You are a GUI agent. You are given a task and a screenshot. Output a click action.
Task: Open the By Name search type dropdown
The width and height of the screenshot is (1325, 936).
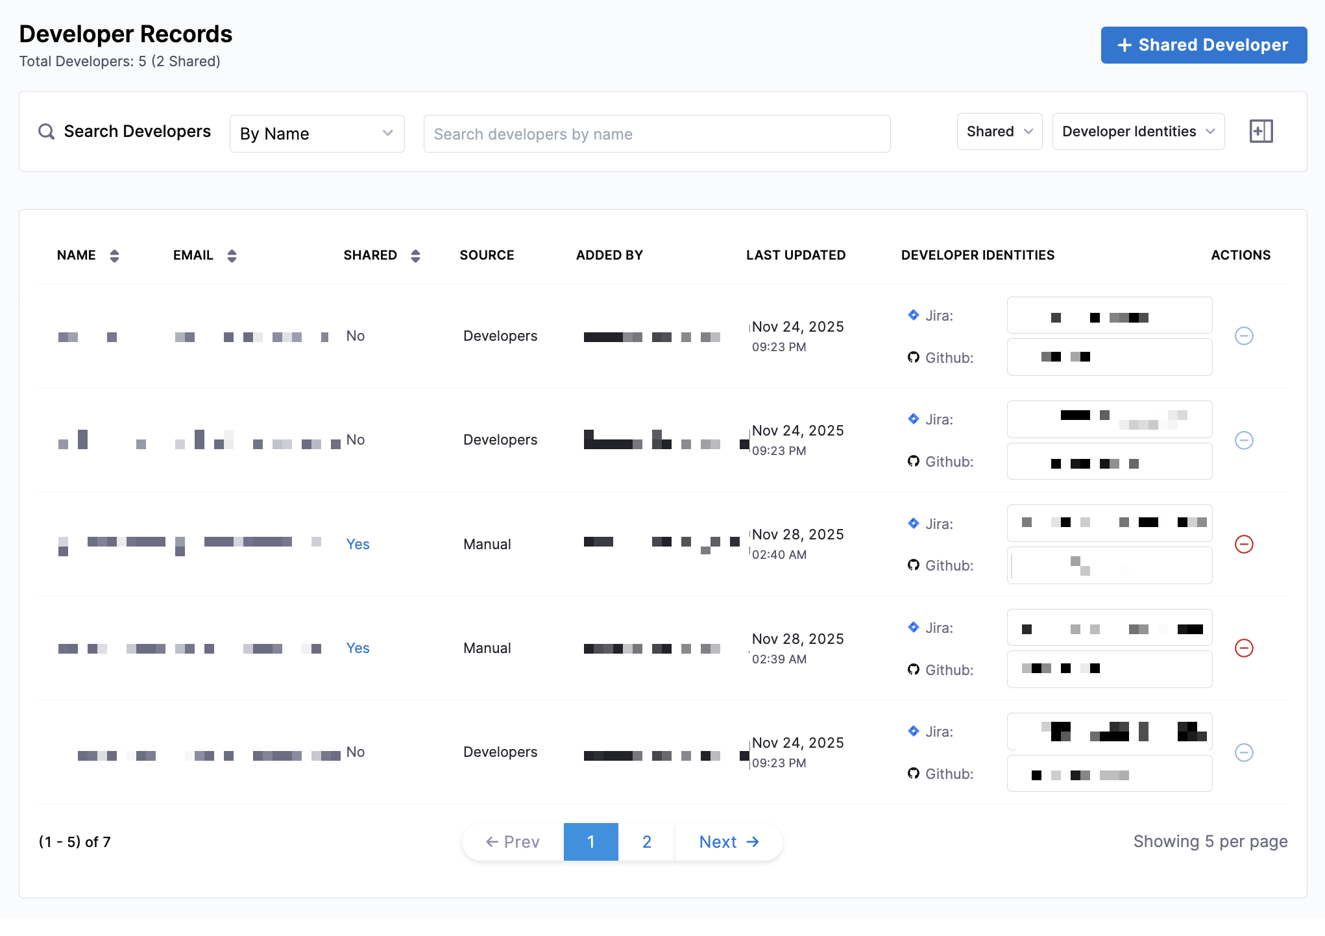tap(317, 134)
